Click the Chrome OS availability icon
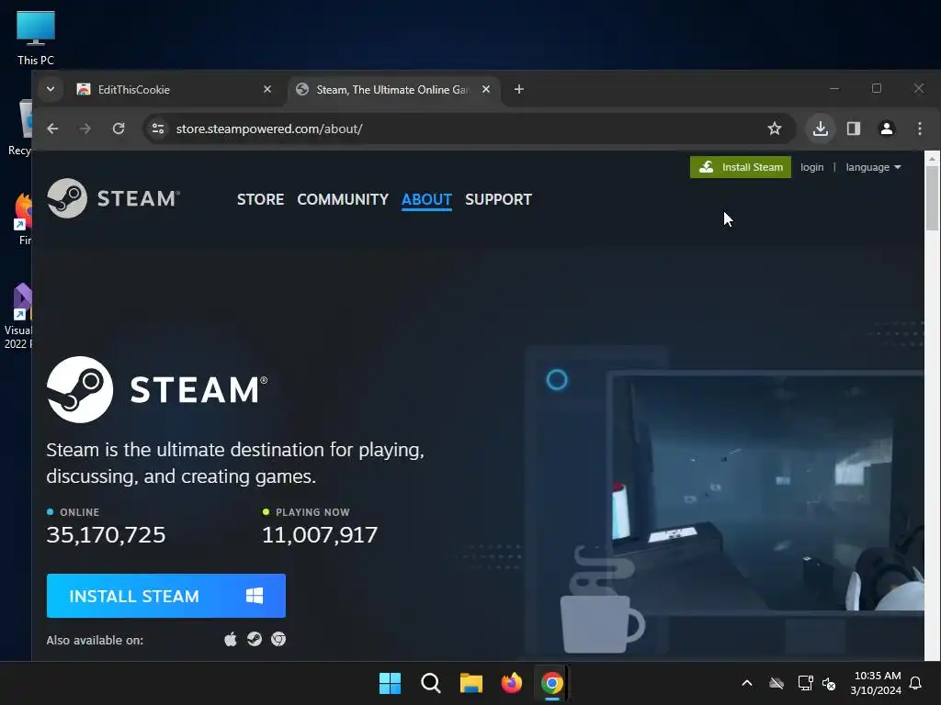Image resolution: width=941 pixels, height=705 pixels. click(x=278, y=639)
